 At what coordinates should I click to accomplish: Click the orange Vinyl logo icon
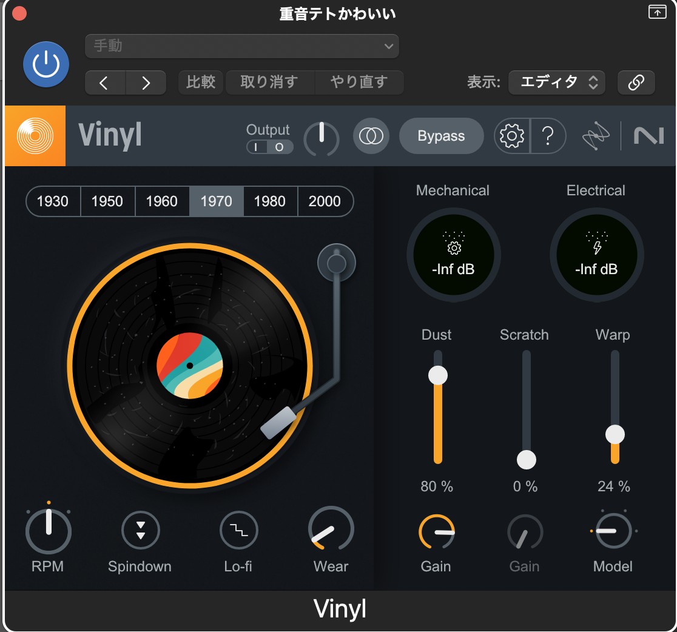pyautogui.click(x=35, y=136)
